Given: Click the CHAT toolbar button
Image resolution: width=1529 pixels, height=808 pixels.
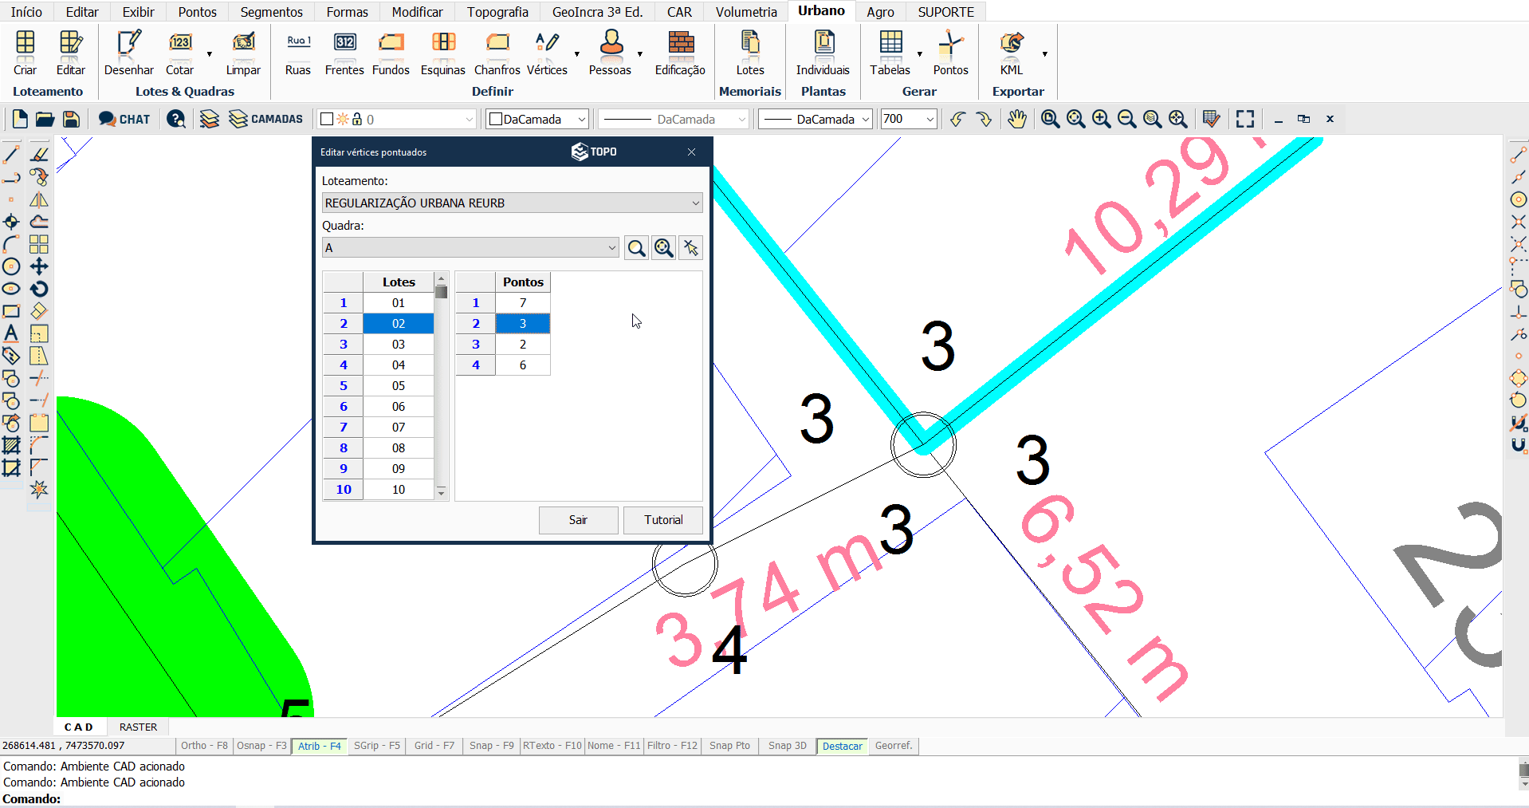Looking at the screenshot, I should (124, 120).
